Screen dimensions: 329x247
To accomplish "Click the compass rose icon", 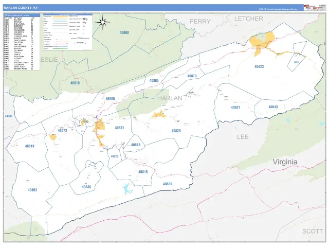I will click(x=102, y=22).
